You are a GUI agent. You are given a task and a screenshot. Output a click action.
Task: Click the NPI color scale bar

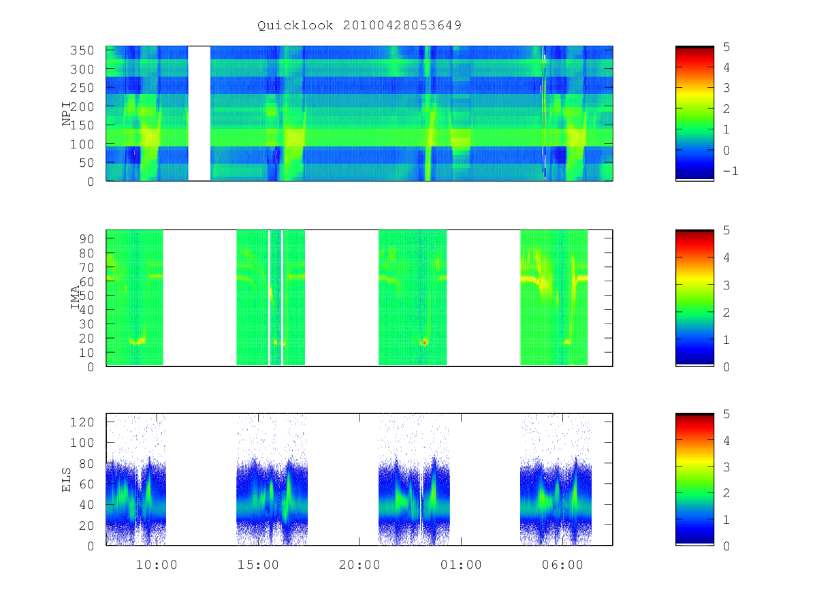click(694, 114)
